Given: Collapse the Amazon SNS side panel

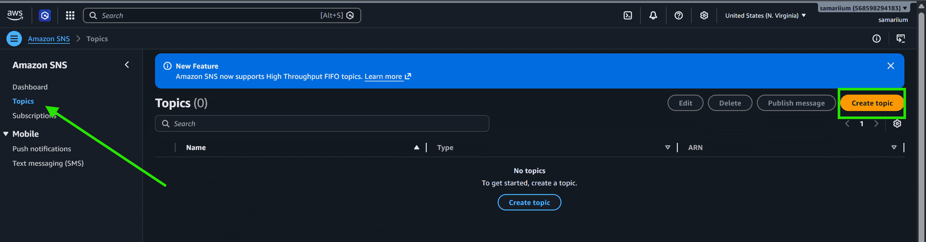Looking at the screenshot, I should (127, 65).
